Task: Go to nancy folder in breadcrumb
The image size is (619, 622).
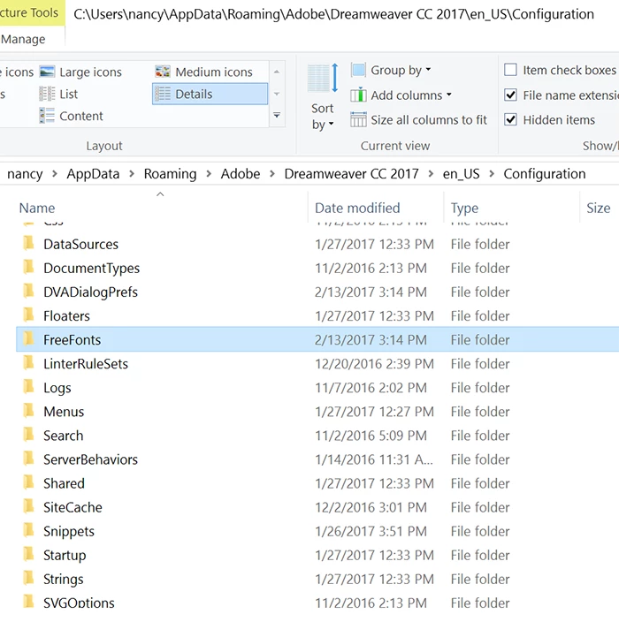Action: tap(25, 174)
